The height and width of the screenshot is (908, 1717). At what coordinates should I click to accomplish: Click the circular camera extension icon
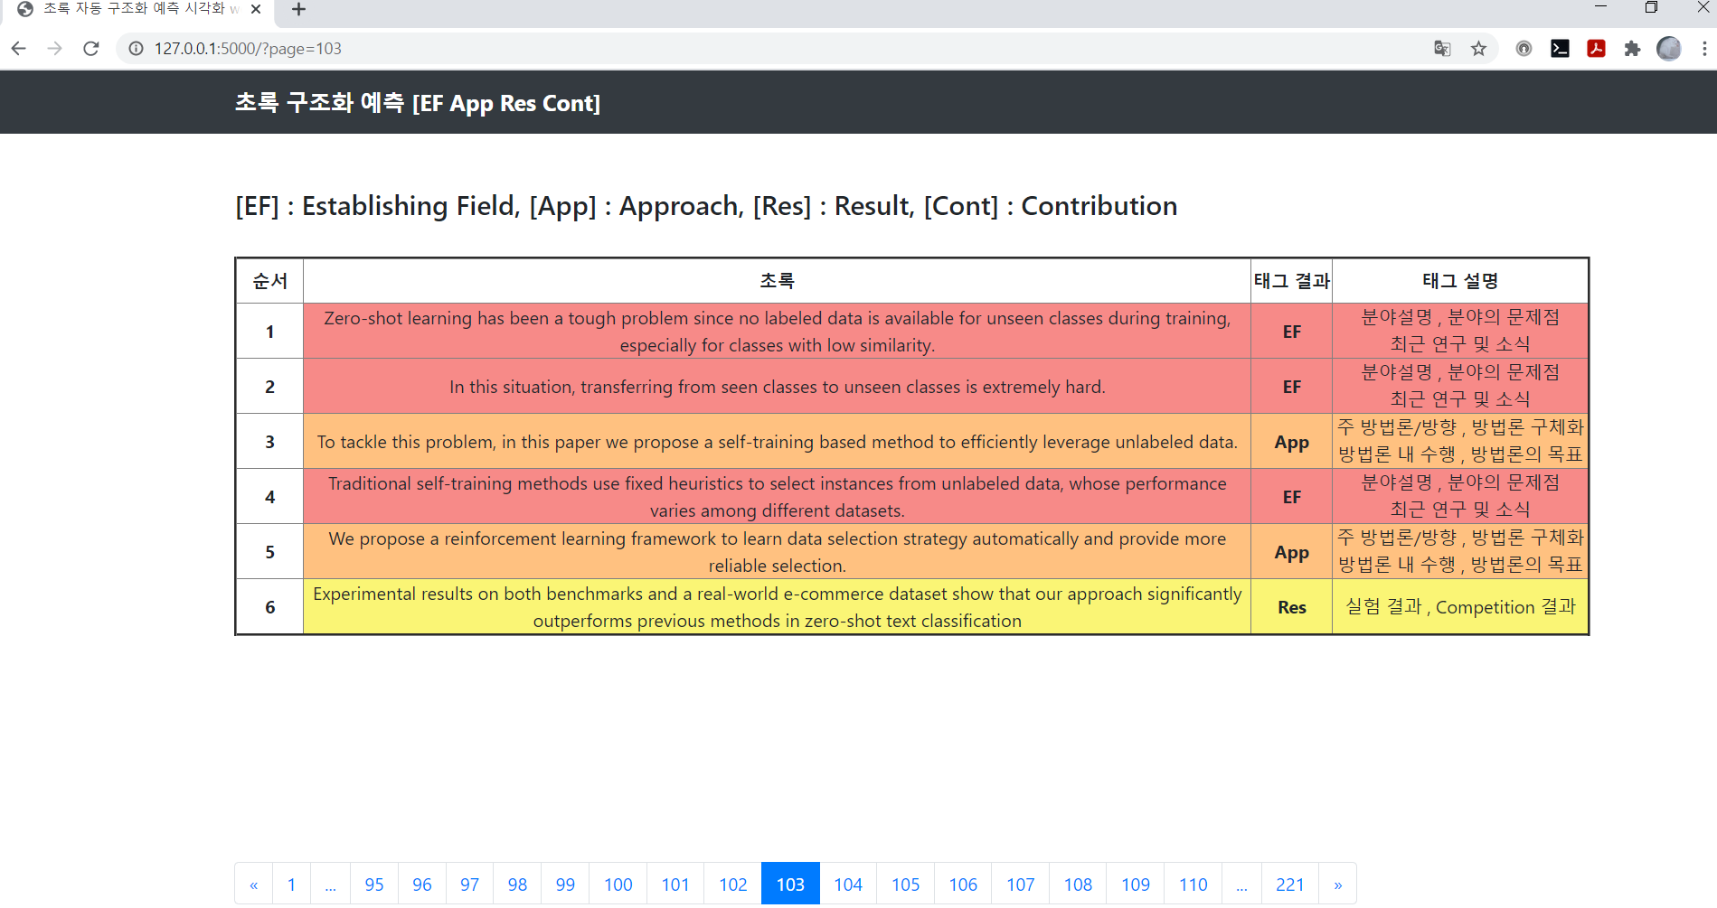1524,49
